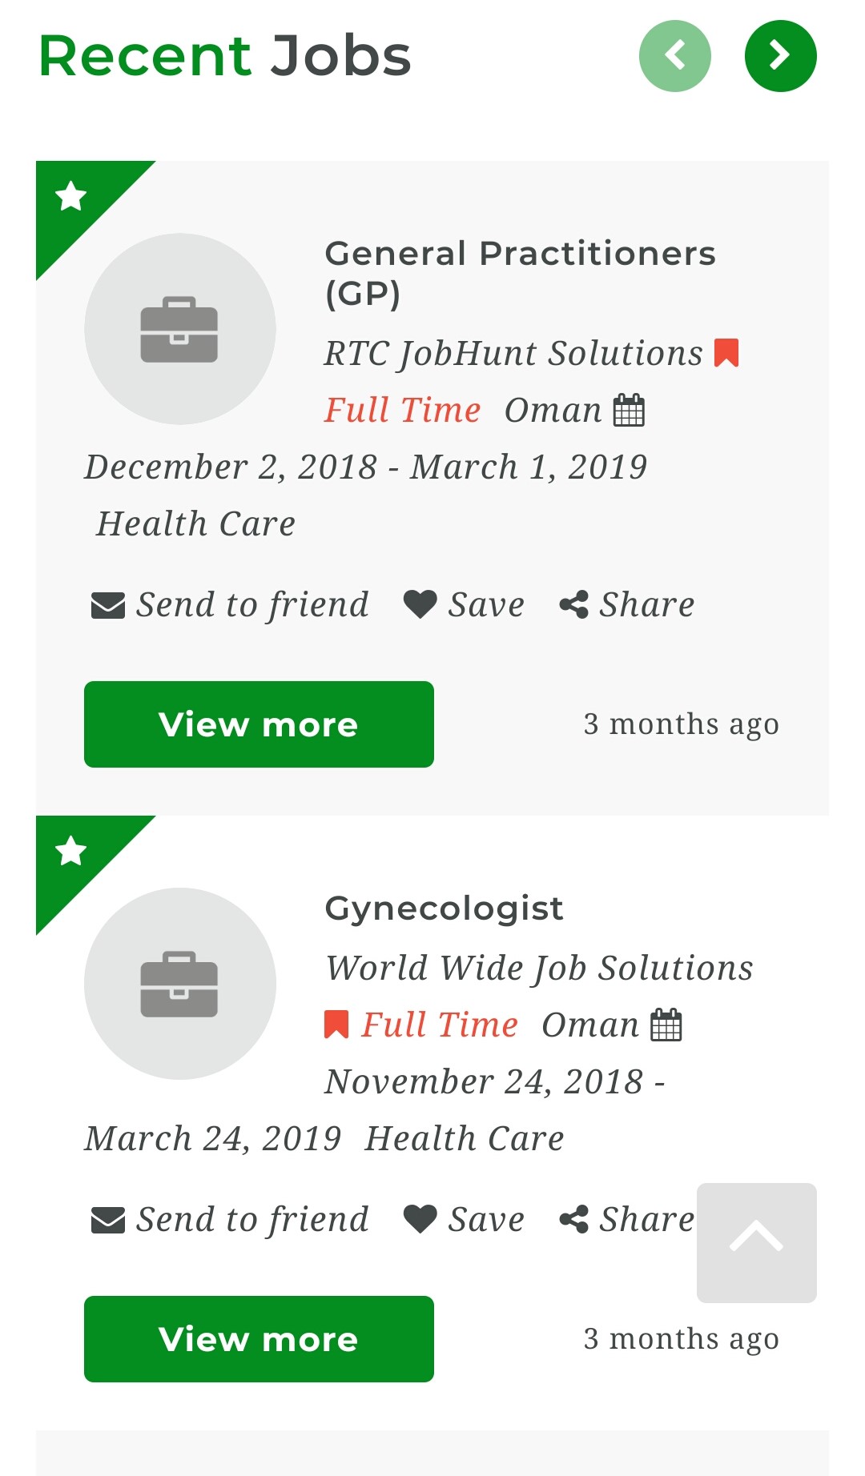This screenshot has width=865, height=1476.
Task: Open World Wide Job Solutions link
Action: [539, 968]
